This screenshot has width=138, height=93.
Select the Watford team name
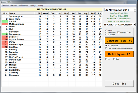click(x=13, y=62)
